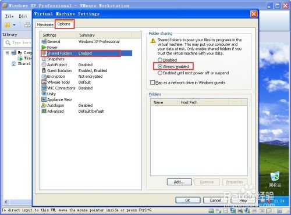Click the Snapshots icon in settings list
The image size is (291, 215).
[44, 59]
